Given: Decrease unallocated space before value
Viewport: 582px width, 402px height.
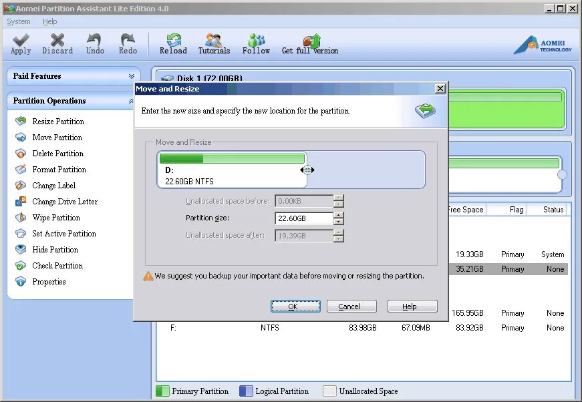Looking at the screenshot, I should (x=339, y=204).
